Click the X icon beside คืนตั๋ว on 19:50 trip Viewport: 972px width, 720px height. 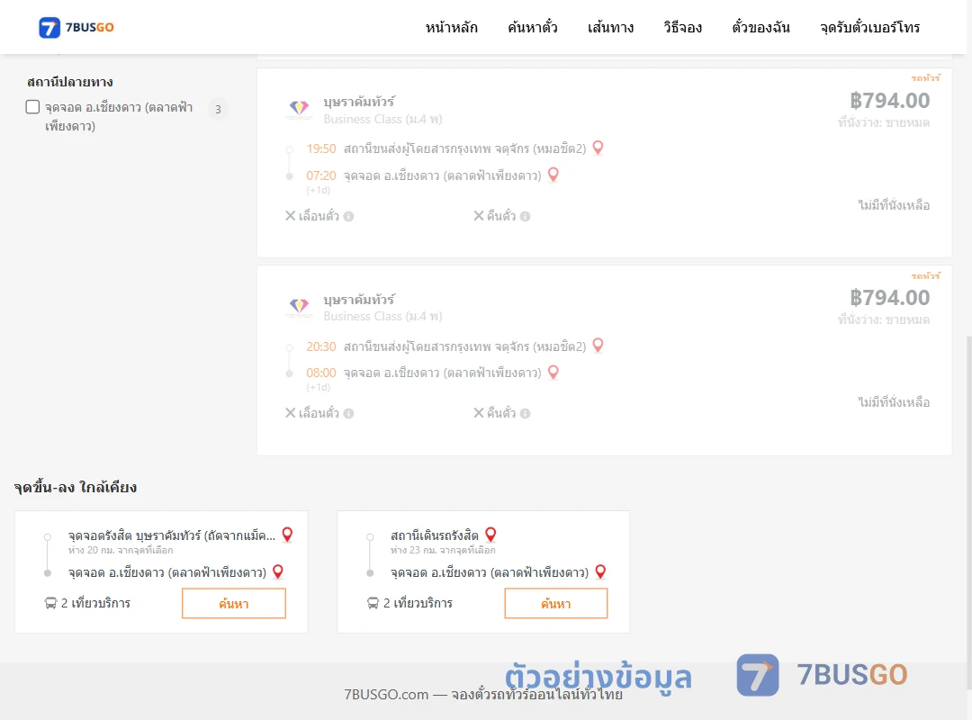click(479, 216)
